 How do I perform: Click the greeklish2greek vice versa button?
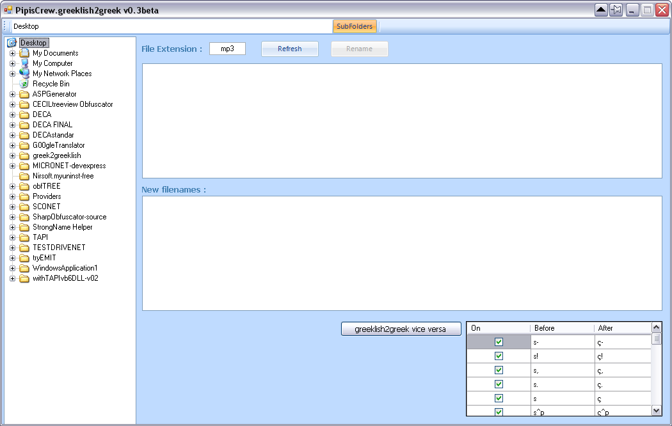tap(401, 329)
